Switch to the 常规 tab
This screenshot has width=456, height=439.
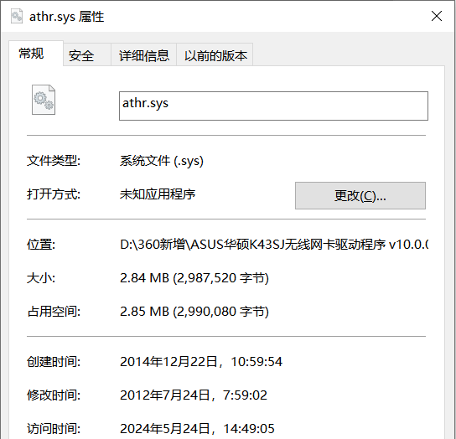pos(36,54)
